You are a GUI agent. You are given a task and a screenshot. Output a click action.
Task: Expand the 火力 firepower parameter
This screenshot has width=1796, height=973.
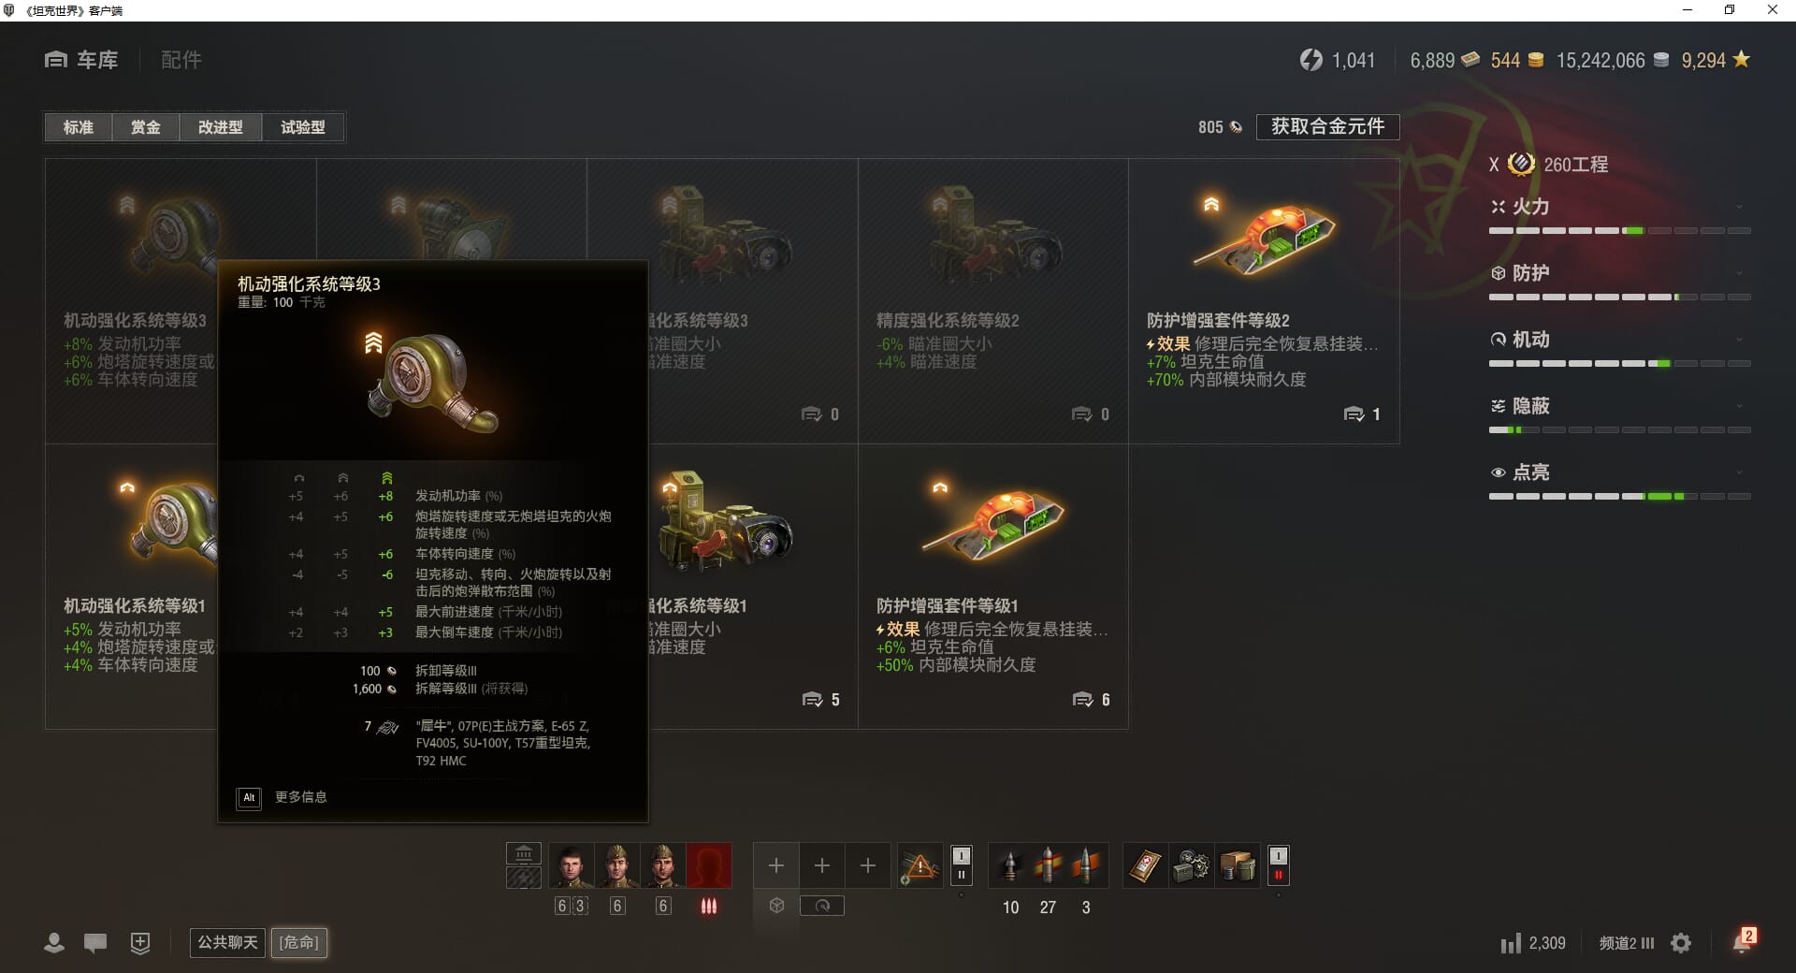[1619, 207]
